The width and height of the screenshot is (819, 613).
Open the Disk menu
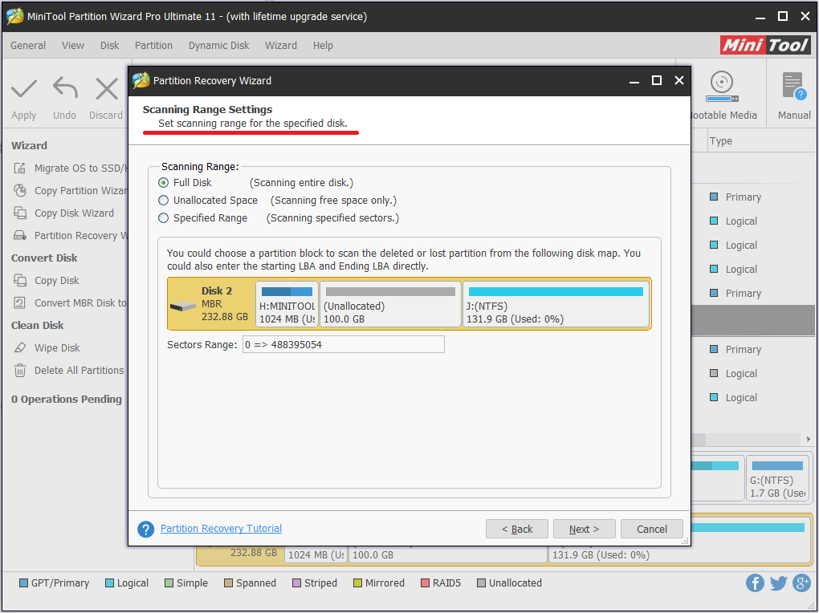[x=110, y=46]
